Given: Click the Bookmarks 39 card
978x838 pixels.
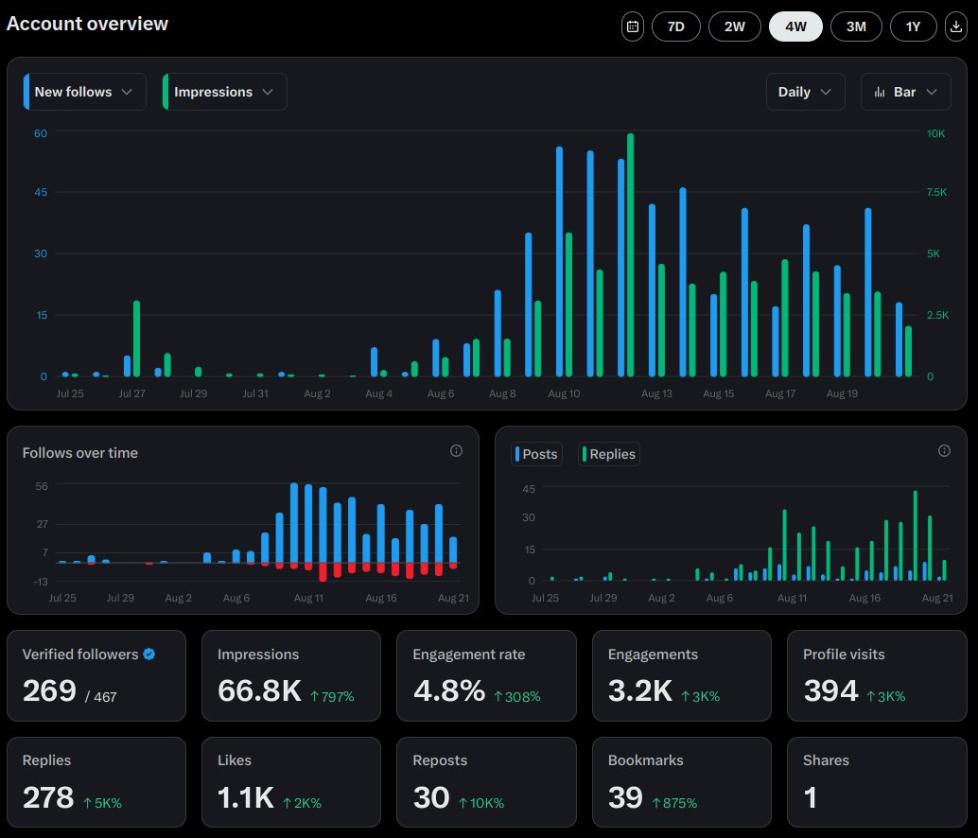Looking at the screenshot, I should tap(682, 782).
